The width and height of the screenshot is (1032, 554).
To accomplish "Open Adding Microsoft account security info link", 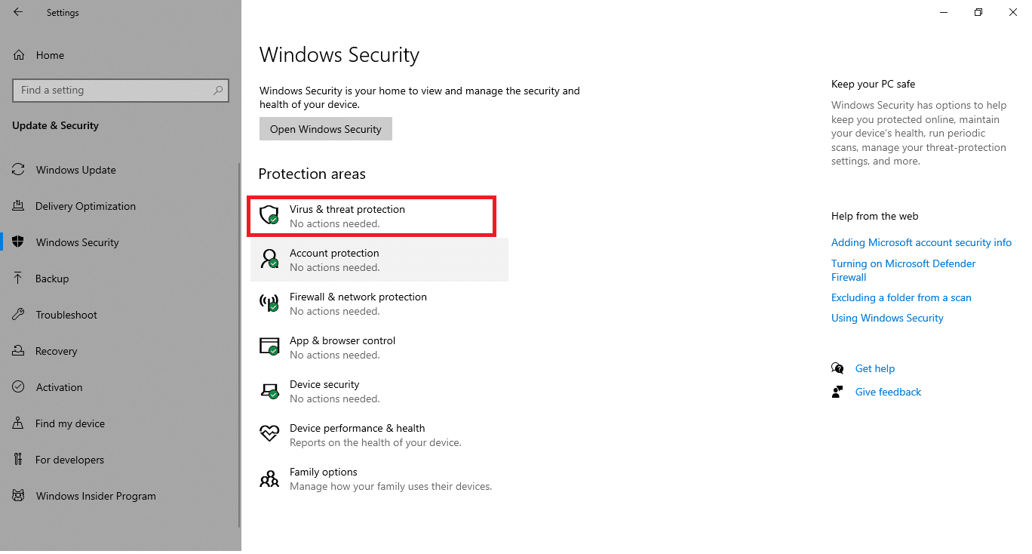I will [x=921, y=242].
